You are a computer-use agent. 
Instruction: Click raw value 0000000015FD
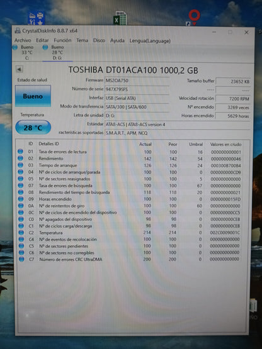(x=225, y=199)
